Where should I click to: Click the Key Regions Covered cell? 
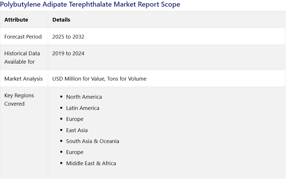coord(19,100)
